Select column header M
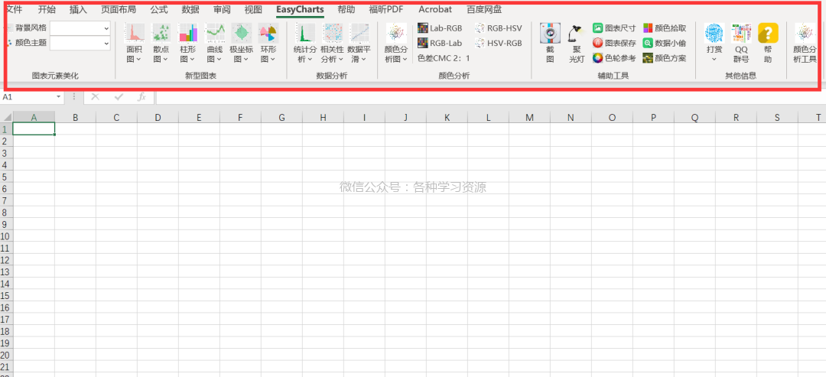Image resolution: width=826 pixels, height=377 pixels. [x=529, y=118]
